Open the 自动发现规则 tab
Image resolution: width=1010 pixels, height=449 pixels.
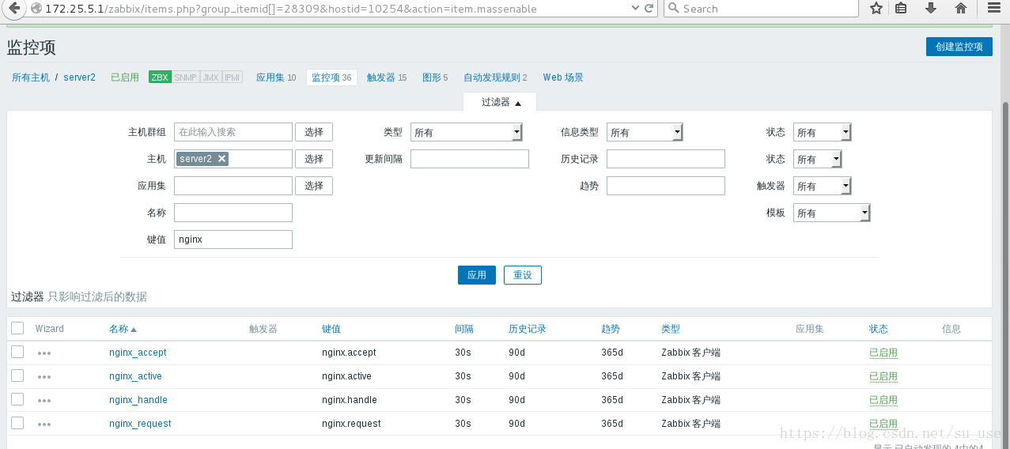tap(495, 77)
